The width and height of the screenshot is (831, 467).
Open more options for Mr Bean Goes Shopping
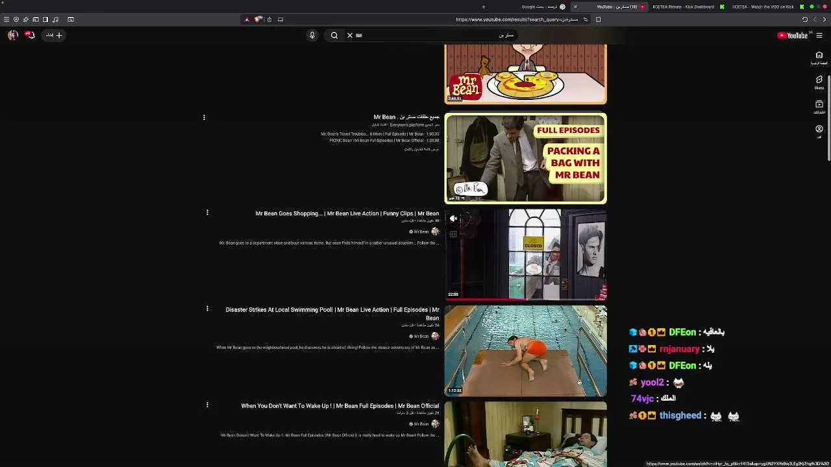pos(207,213)
